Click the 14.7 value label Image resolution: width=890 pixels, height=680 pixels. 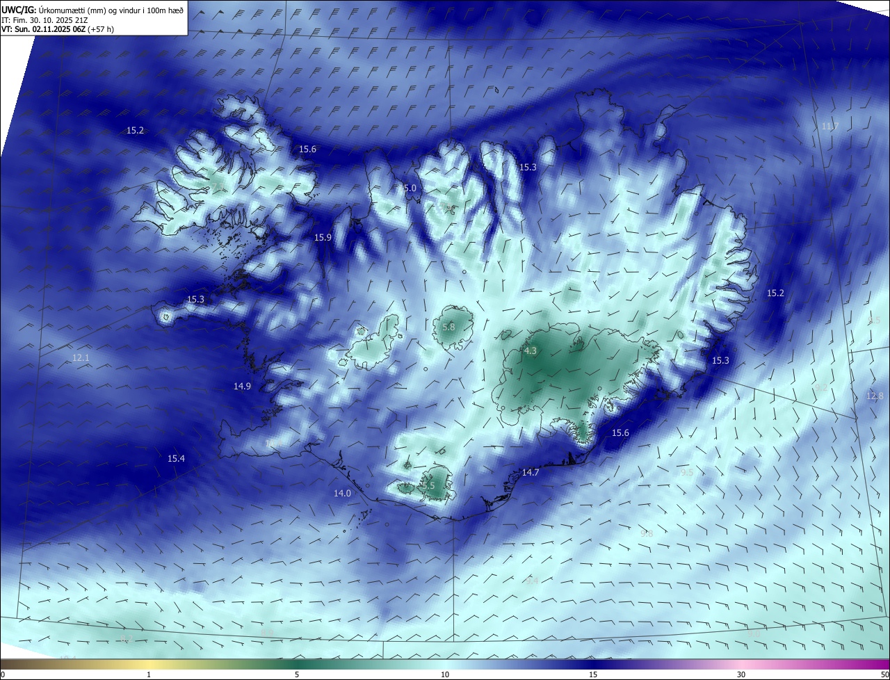coord(531,473)
